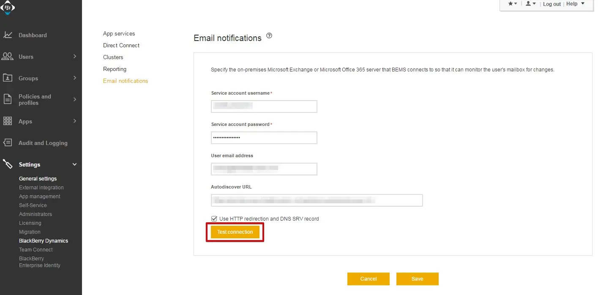Open the Dashboard from the sidebar icon

(8, 35)
